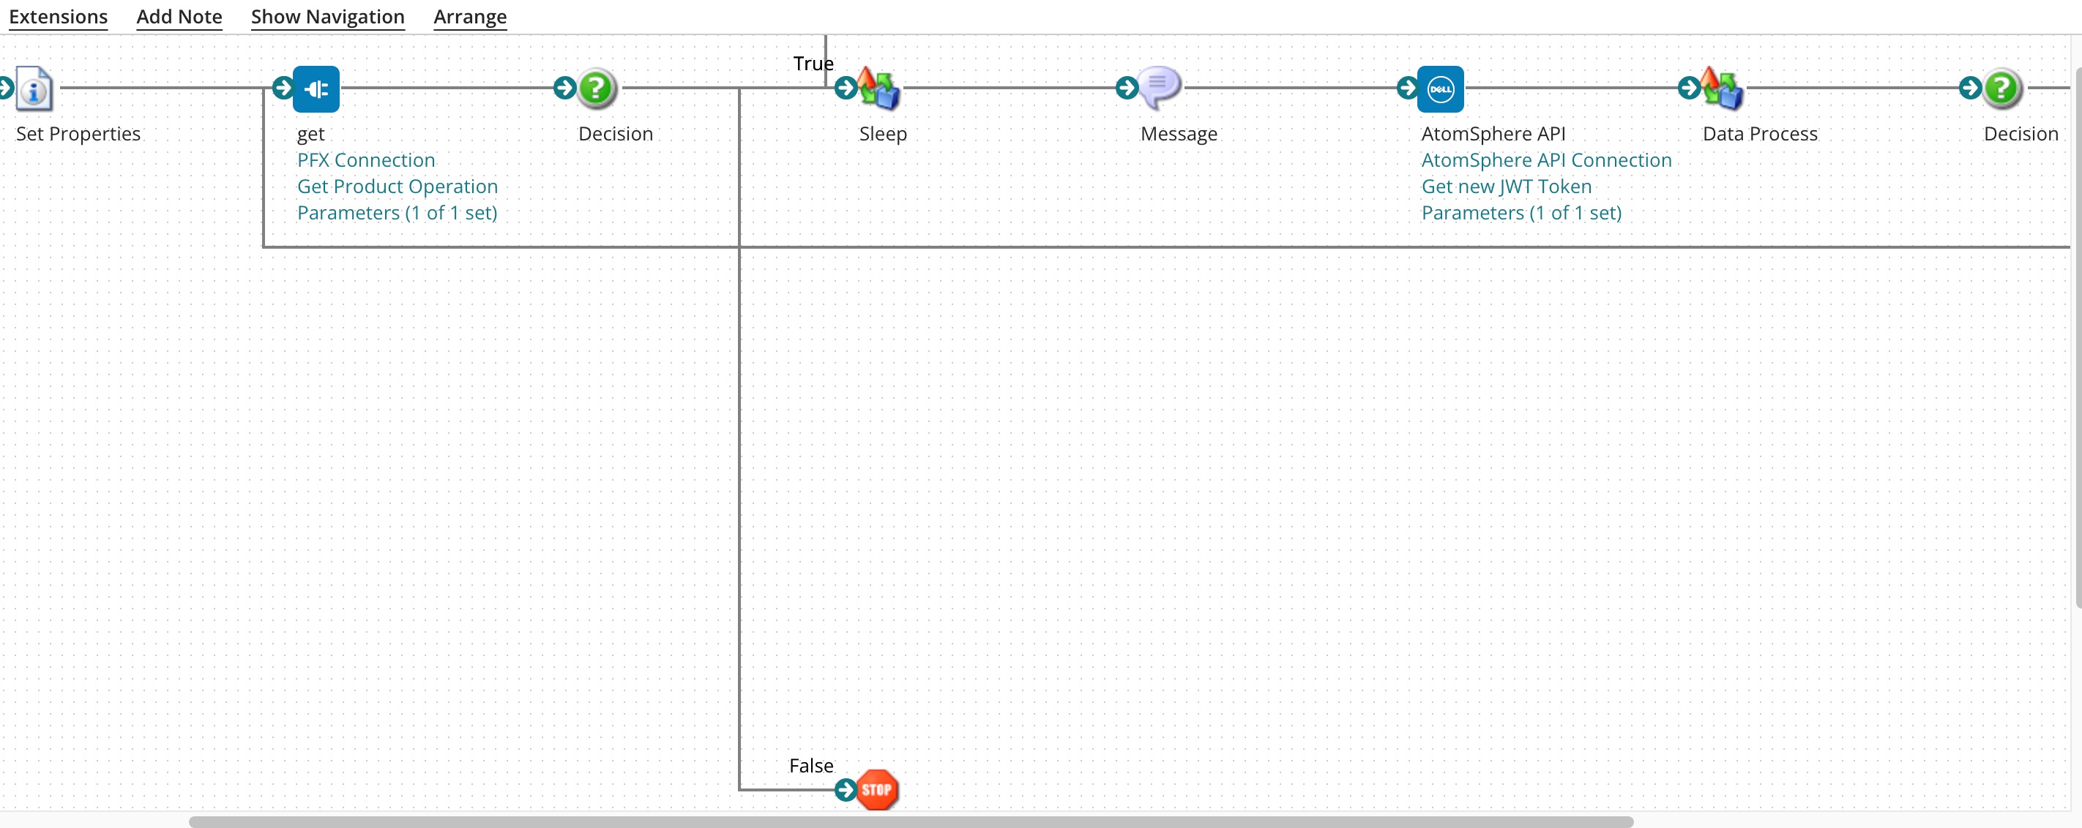Screen dimensions: 2082x828
Task: Click the arrow connector entering Sleep shape
Action: (x=846, y=88)
